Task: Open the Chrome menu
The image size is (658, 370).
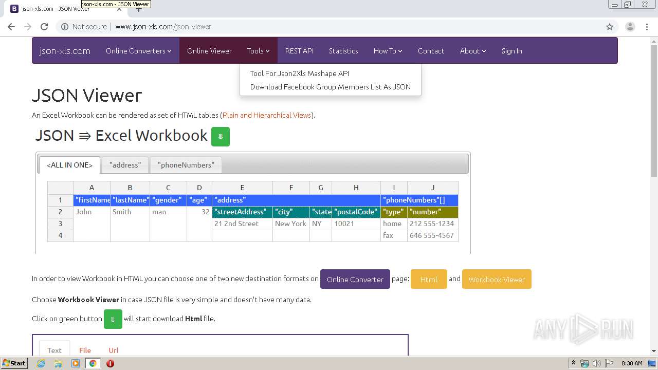Action: point(647,27)
